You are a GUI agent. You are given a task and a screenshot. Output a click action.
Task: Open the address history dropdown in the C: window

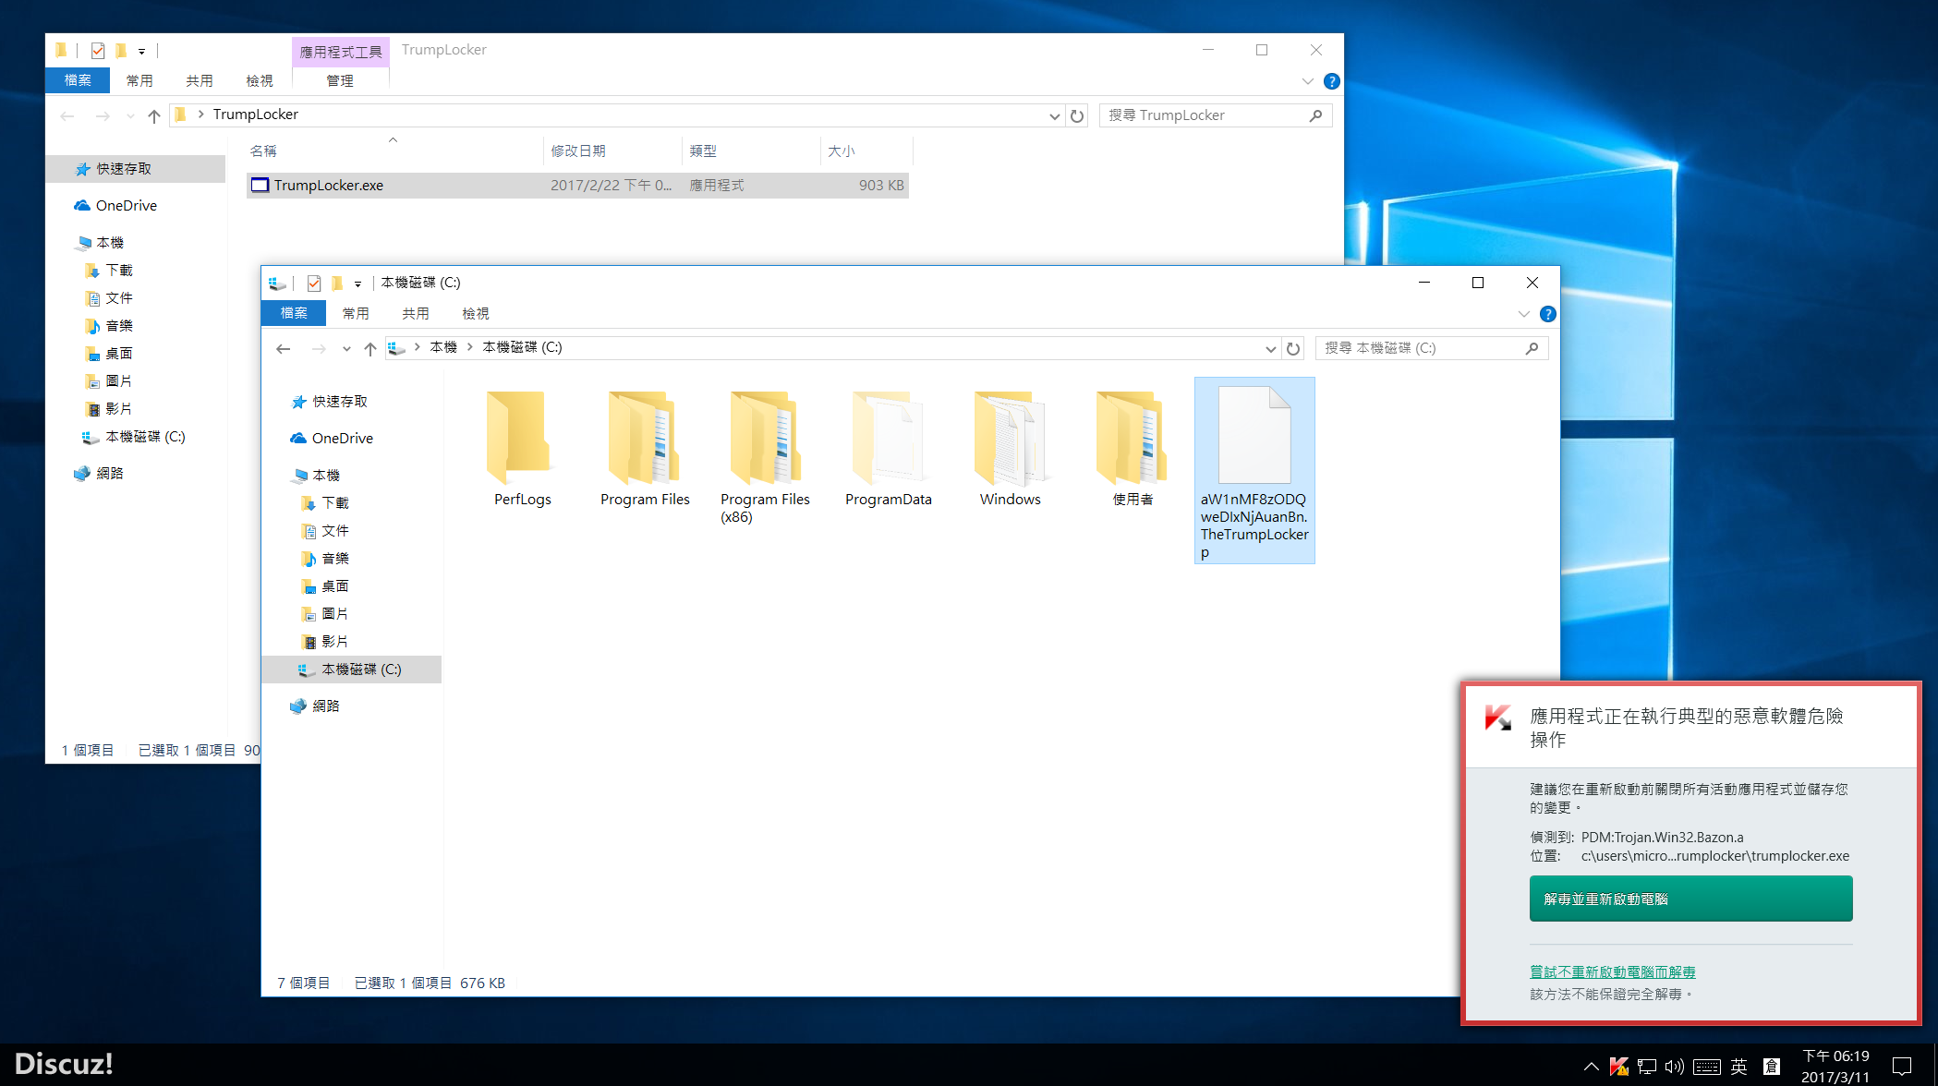tap(1270, 348)
